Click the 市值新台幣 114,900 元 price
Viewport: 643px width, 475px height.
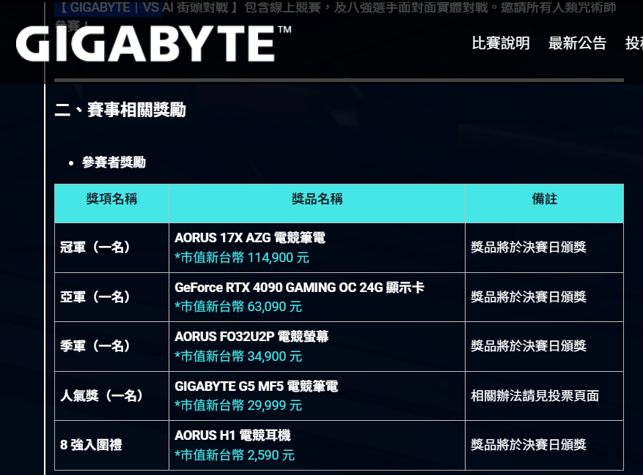point(242,258)
